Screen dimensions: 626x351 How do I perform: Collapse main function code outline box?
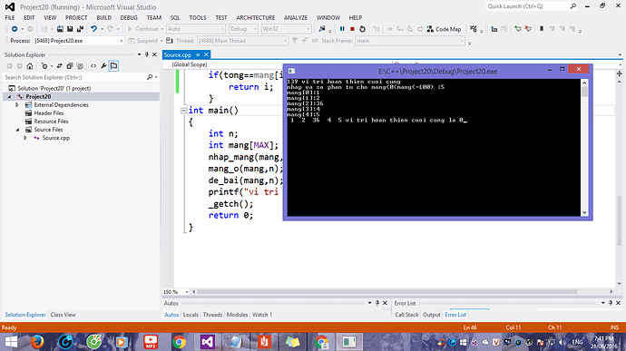pyautogui.click(x=183, y=111)
